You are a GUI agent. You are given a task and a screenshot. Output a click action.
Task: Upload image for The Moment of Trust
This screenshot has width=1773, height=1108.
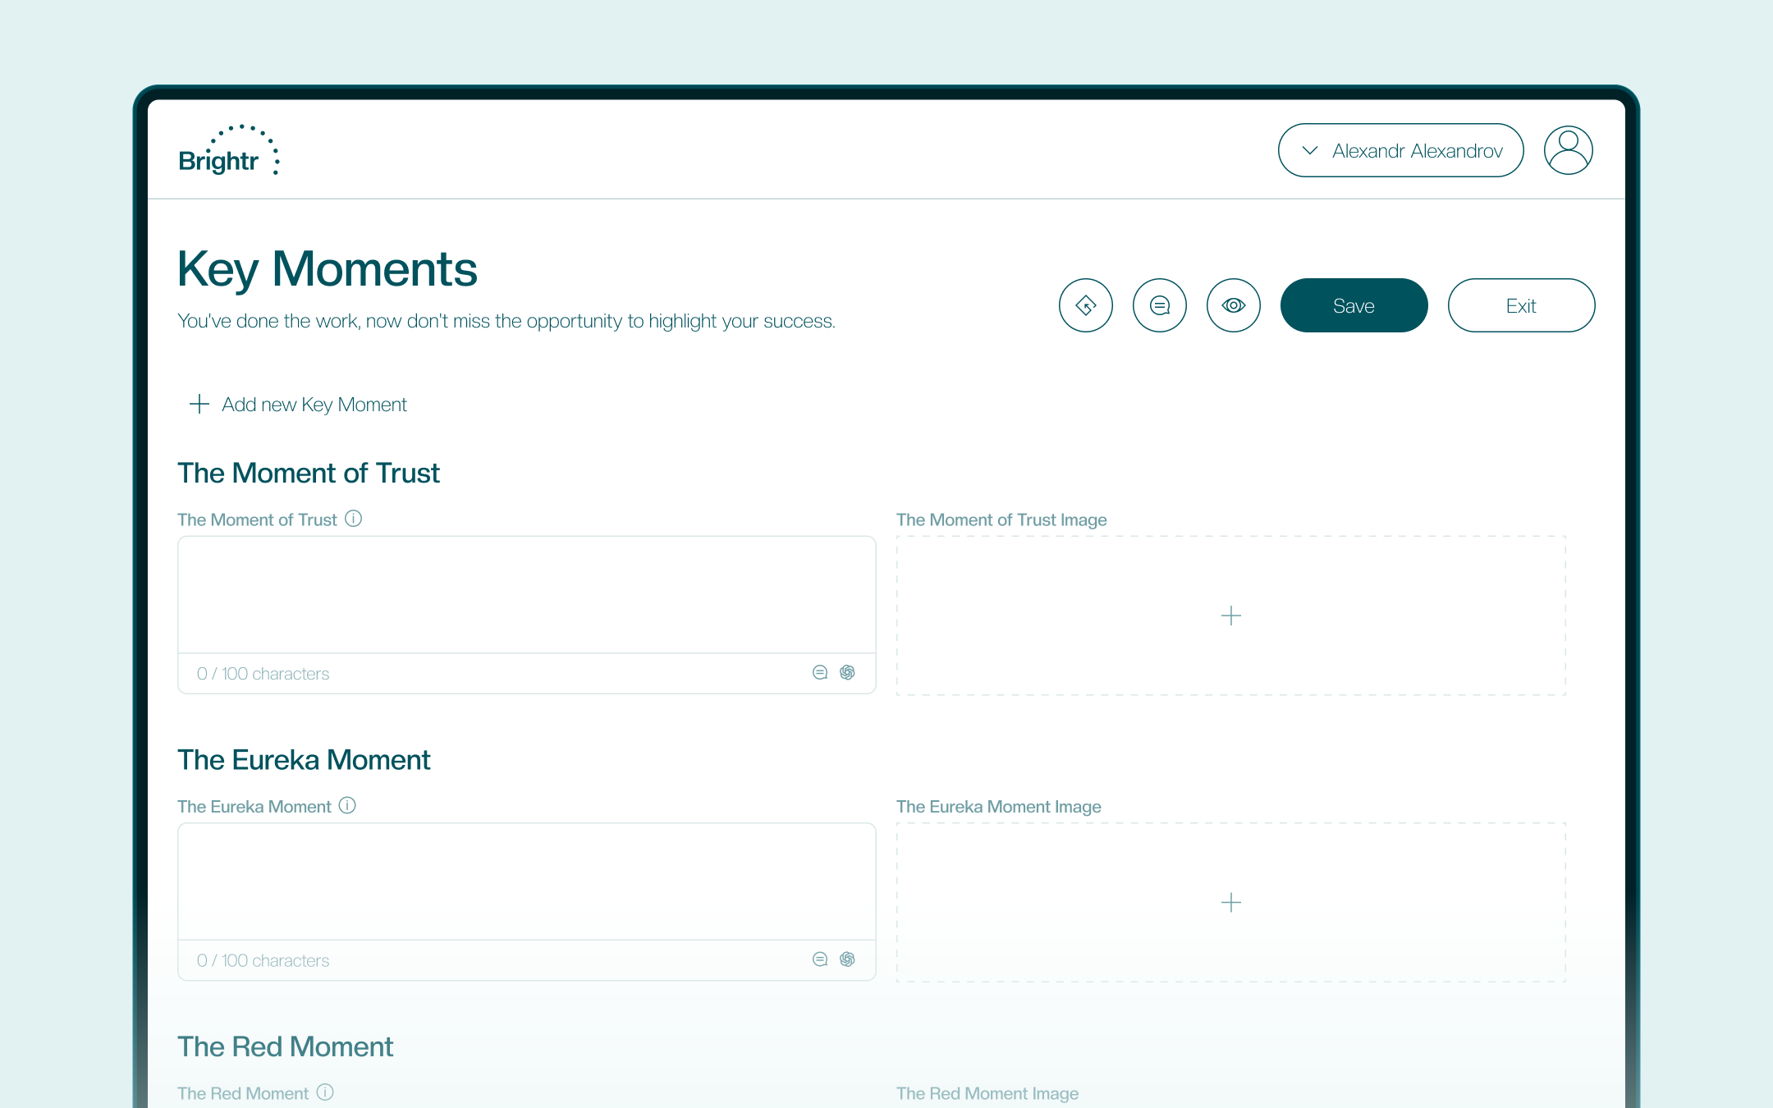click(x=1230, y=616)
